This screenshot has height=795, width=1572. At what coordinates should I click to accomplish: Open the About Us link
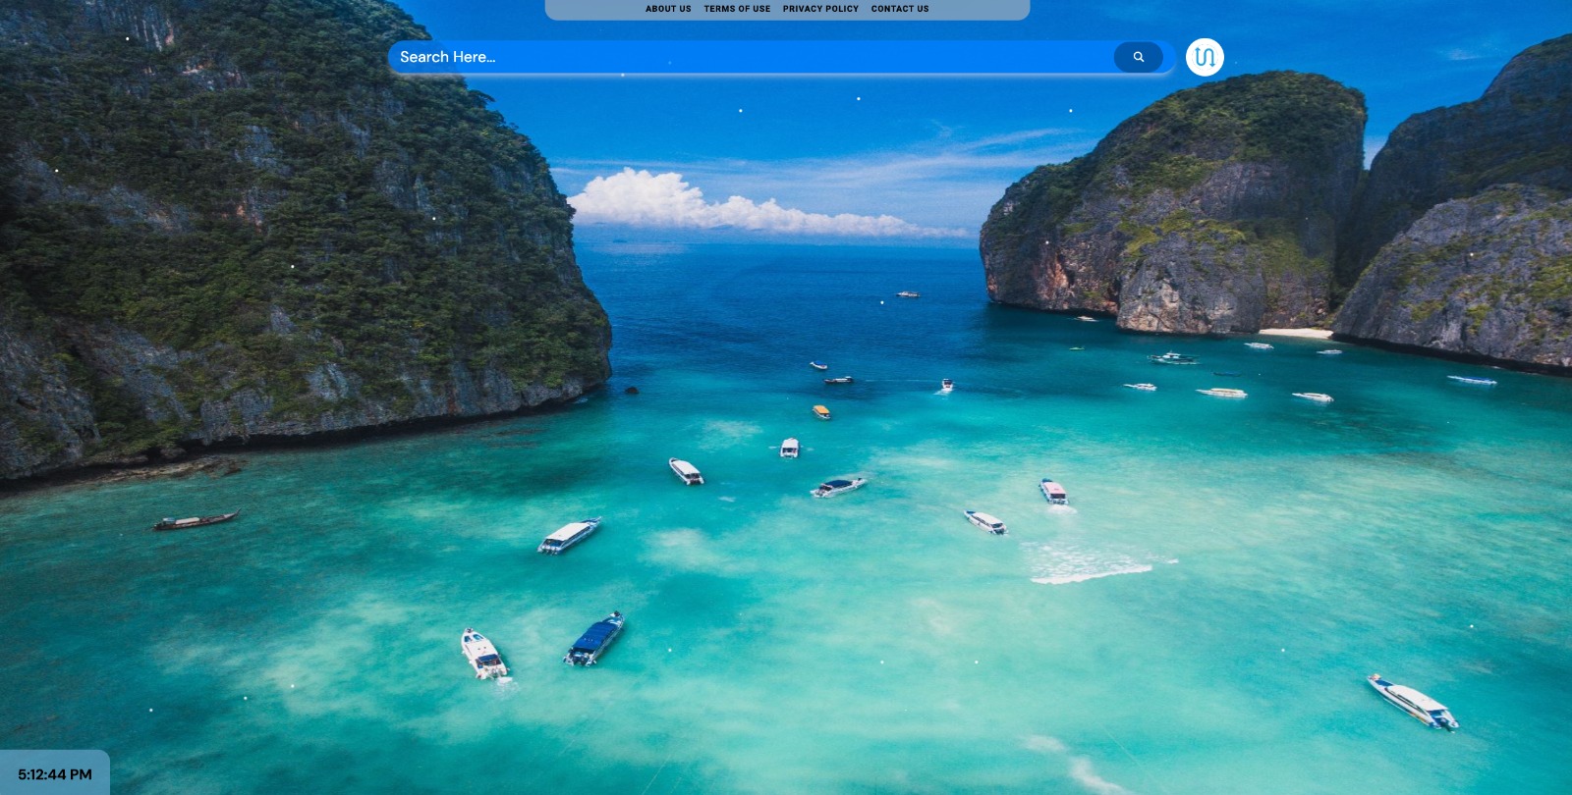point(668,9)
